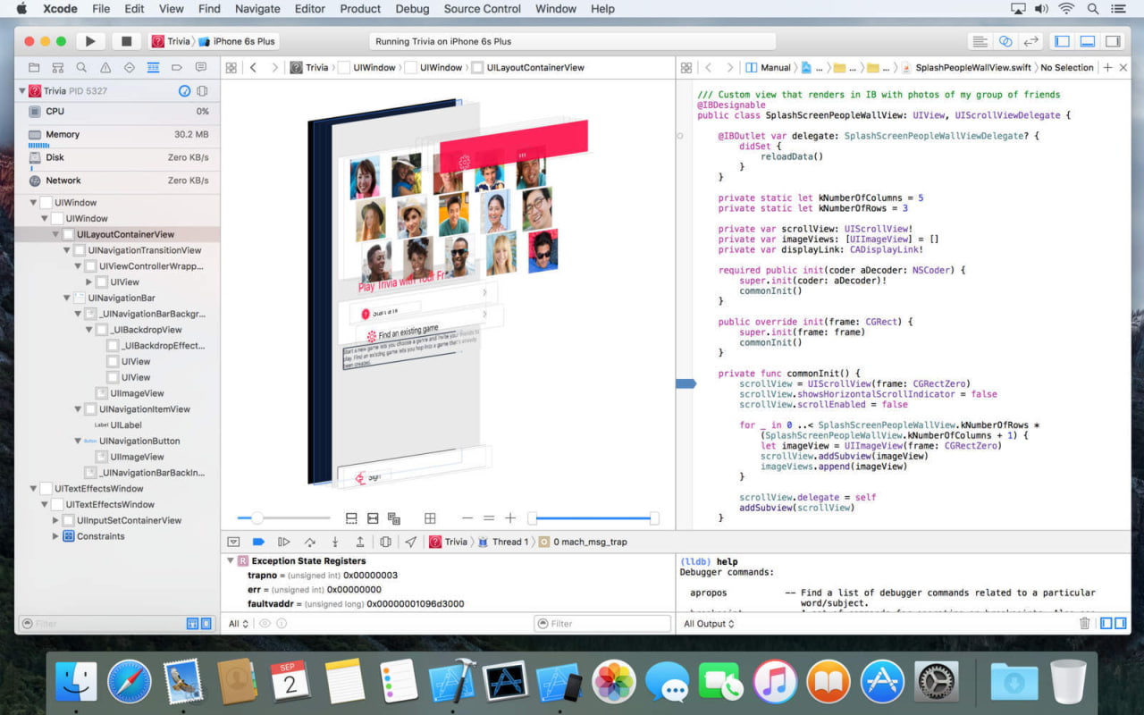The image size is (1144, 715).
Task: Click the Simulate Location arrow icon
Action: pyautogui.click(x=409, y=542)
